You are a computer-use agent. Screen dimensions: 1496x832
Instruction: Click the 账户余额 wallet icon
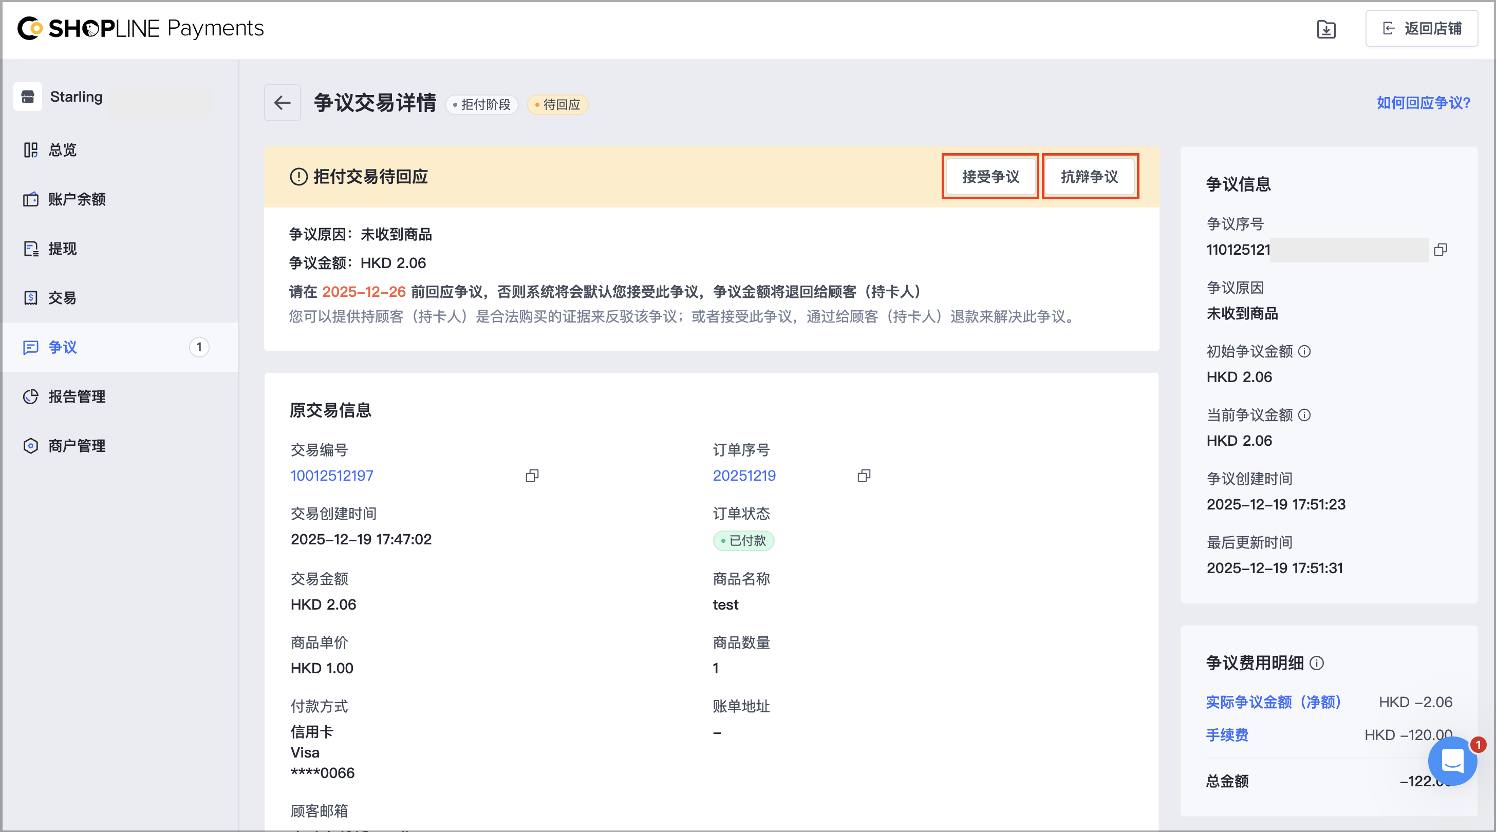(x=30, y=199)
